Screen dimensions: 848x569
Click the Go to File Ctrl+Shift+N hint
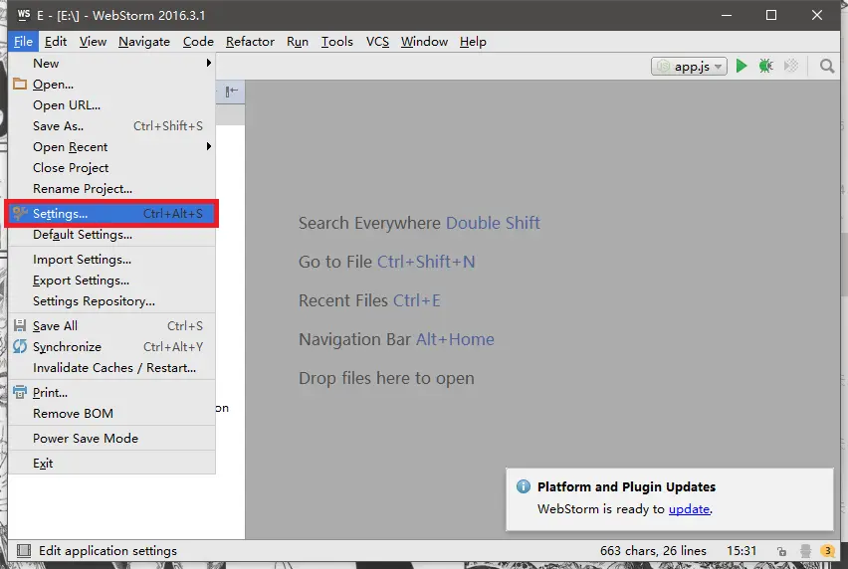coord(387,262)
